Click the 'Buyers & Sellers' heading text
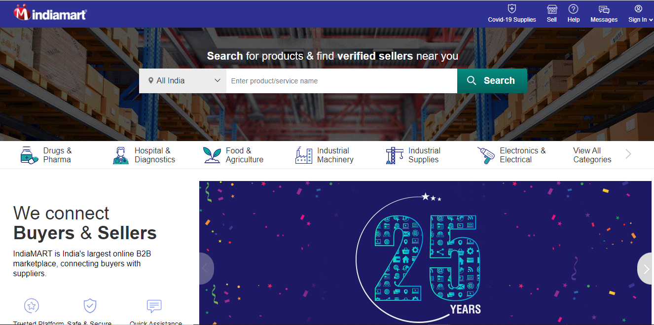654x325 pixels. click(x=85, y=233)
